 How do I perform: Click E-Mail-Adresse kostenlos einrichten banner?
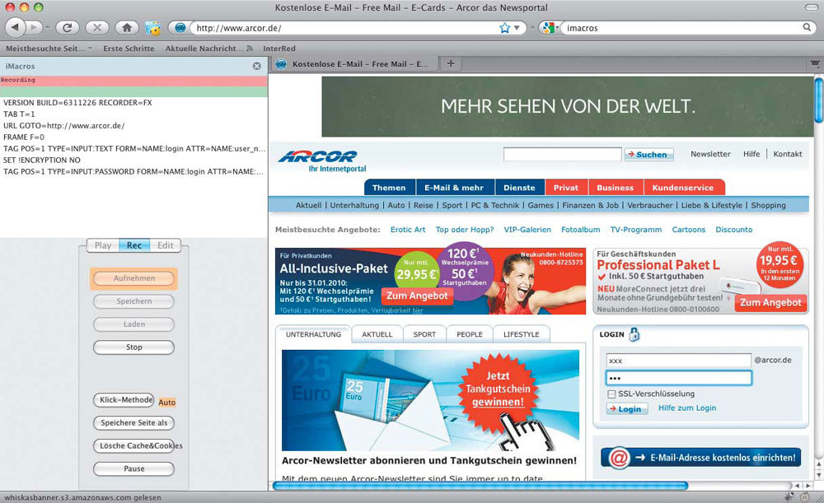[x=701, y=458]
